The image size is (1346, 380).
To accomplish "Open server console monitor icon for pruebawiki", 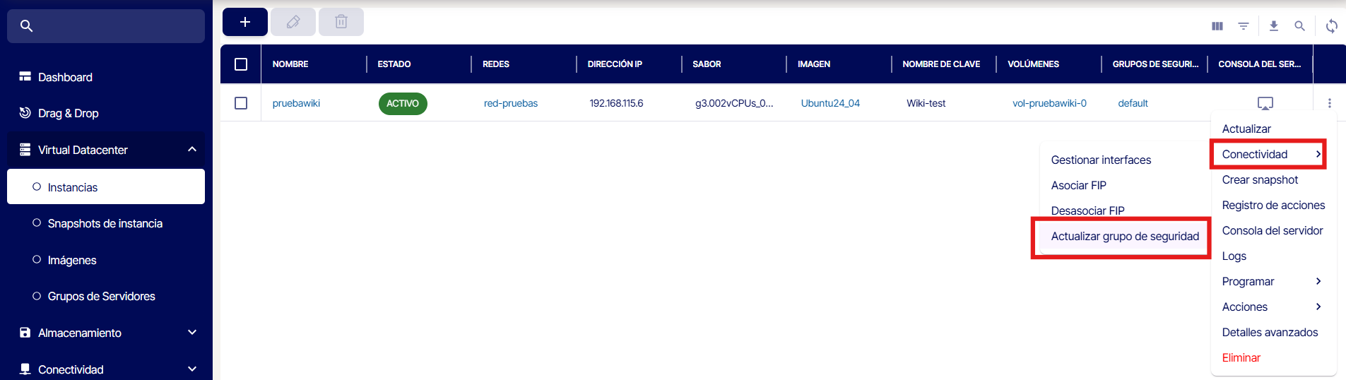I will click(1265, 104).
